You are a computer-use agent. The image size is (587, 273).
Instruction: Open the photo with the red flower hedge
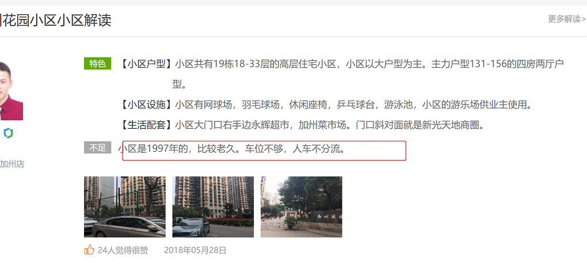click(x=213, y=207)
